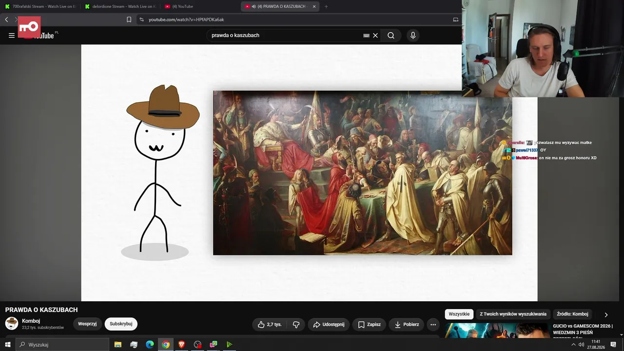Switch to Google Chrome on the taskbar
The width and height of the screenshot is (624, 351).
point(166,345)
